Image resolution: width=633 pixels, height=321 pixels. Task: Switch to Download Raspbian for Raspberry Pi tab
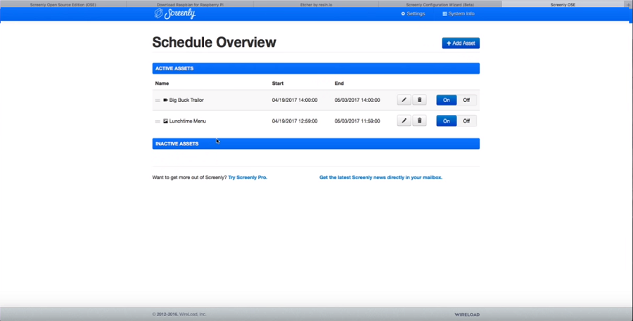pyautogui.click(x=190, y=4)
